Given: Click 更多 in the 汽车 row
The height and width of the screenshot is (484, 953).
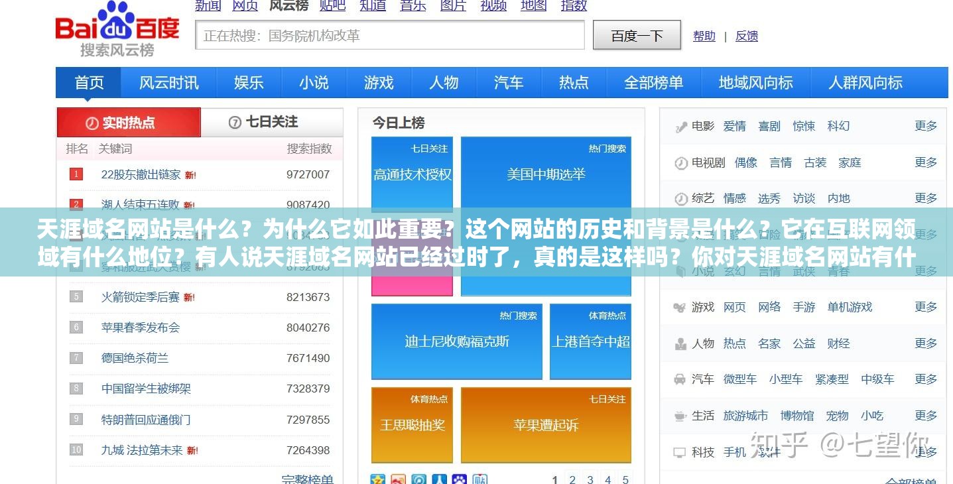Looking at the screenshot, I should pos(926,379).
